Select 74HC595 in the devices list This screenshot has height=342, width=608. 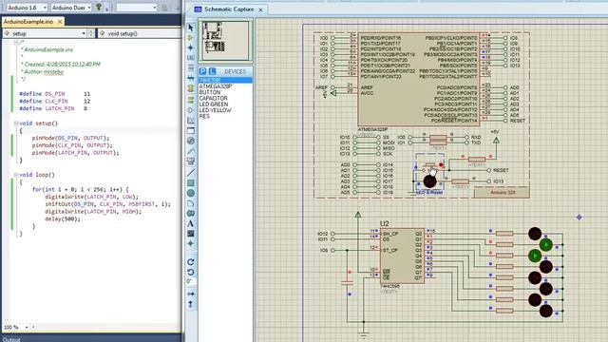point(225,80)
